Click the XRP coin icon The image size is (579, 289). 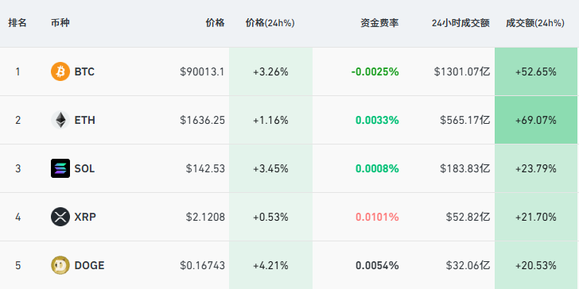click(x=60, y=217)
